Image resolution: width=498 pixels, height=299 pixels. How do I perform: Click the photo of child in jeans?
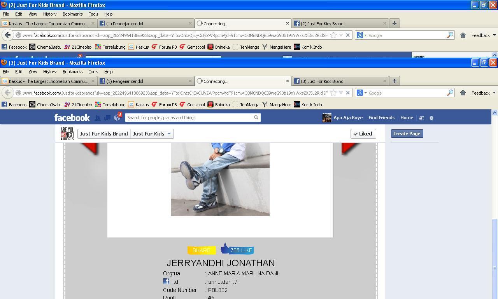click(220, 179)
